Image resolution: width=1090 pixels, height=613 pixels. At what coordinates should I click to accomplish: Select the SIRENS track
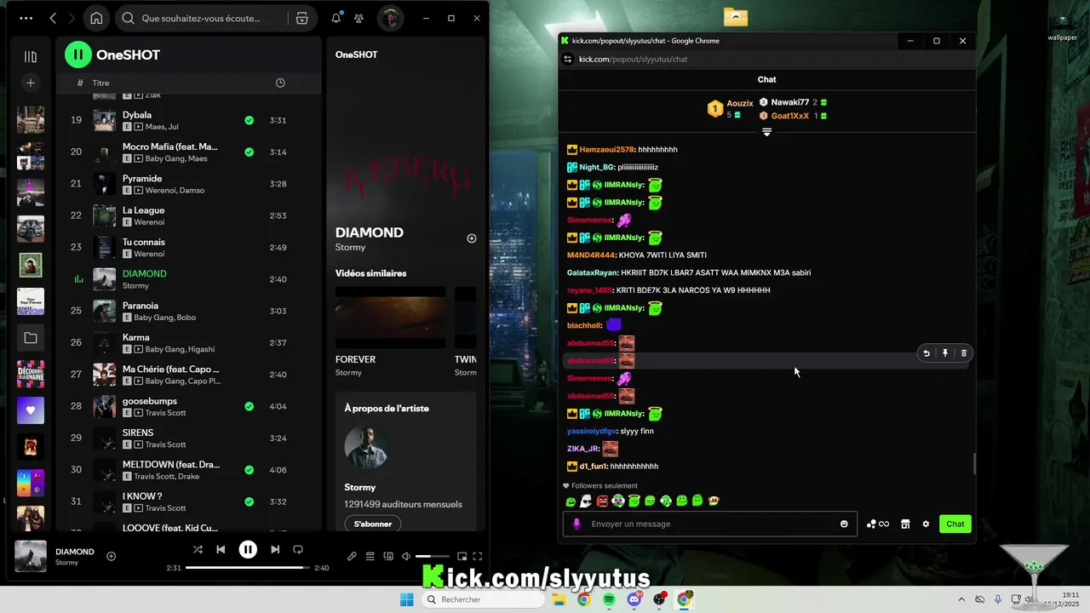coord(188,438)
